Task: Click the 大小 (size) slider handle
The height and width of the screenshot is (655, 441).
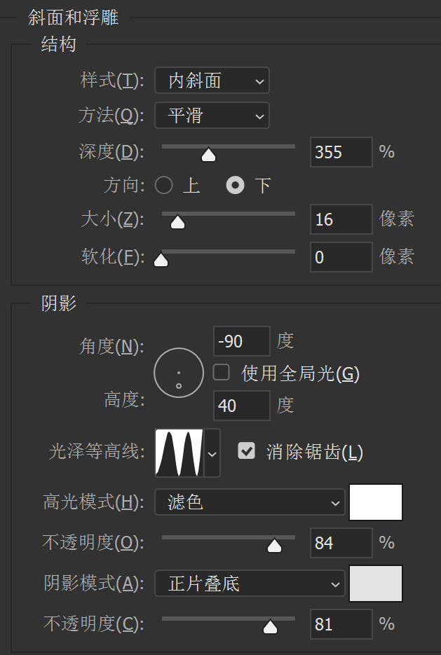Action: coord(178,222)
